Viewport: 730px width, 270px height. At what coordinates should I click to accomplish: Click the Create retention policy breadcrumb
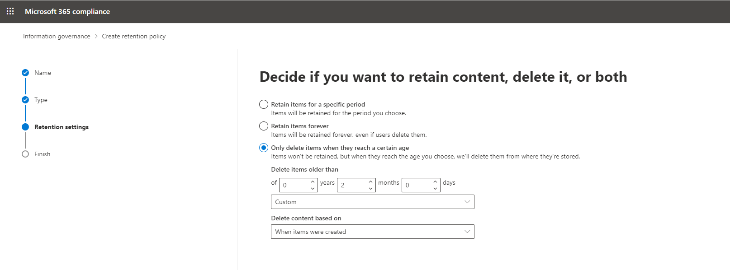point(134,36)
